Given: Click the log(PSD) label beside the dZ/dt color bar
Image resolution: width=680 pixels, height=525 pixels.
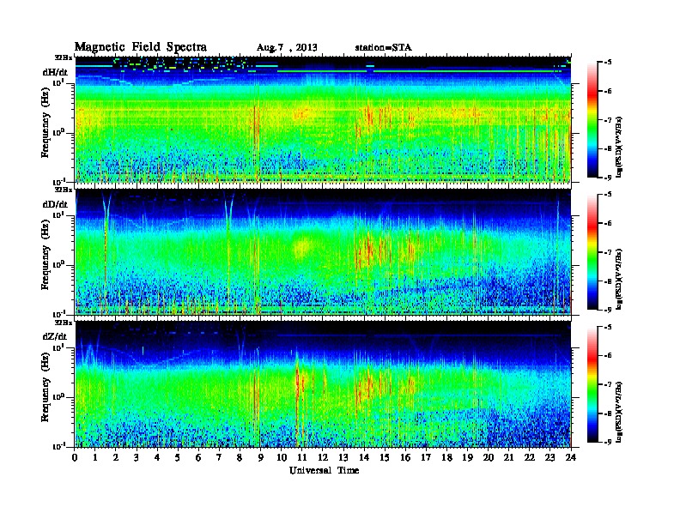Looking at the screenshot, I should 619,412.
